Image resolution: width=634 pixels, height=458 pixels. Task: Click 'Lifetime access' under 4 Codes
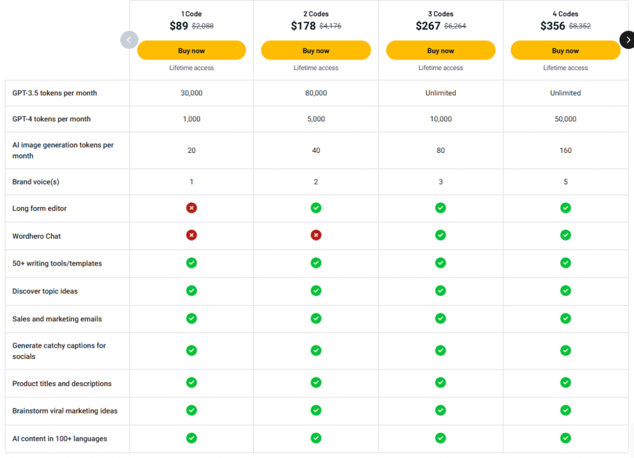(565, 68)
